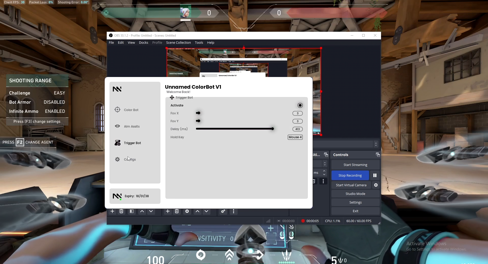This screenshot has width=488, height=264.
Task: Select Trigger Bot sidebar entry
Action: (128, 143)
